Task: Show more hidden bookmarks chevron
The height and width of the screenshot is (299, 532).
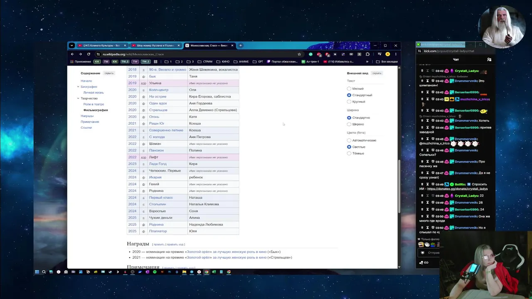Action: point(367,61)
